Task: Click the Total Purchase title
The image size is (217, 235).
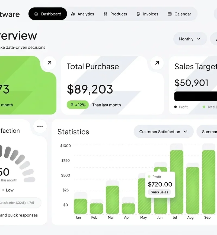Action: 93,67
